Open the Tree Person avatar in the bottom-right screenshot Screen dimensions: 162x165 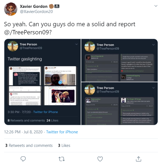click(x=90, y=90)
